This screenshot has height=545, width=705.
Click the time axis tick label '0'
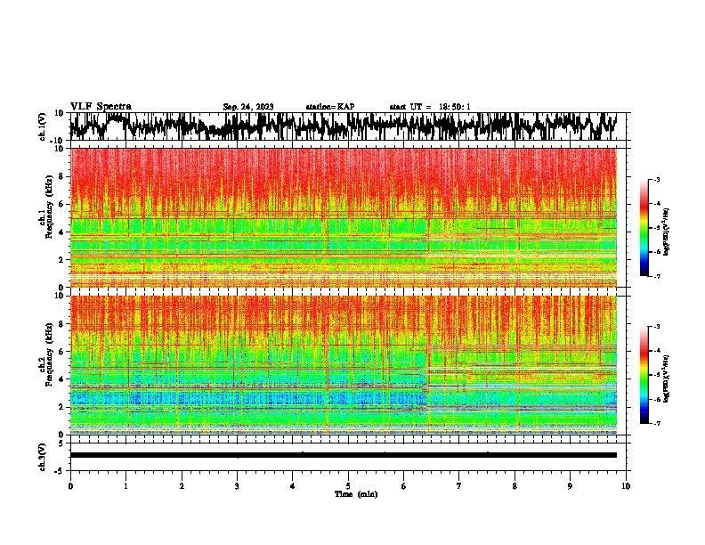click(70, 486)
